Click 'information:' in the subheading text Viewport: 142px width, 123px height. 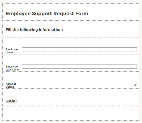[51, 30]
